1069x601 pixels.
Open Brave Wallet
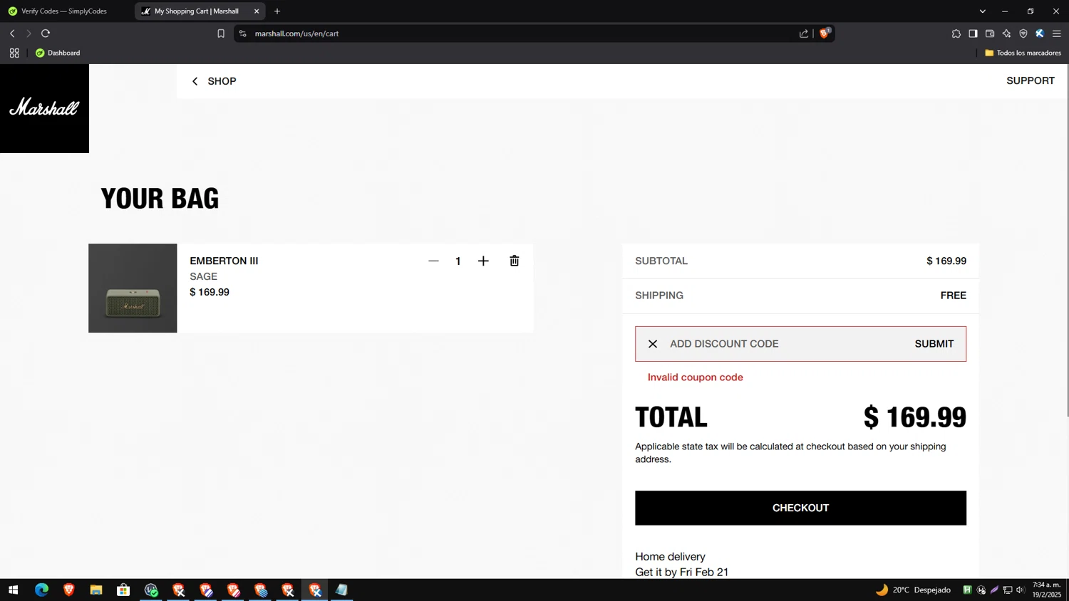pyautogui.click(x=990, y=33)
